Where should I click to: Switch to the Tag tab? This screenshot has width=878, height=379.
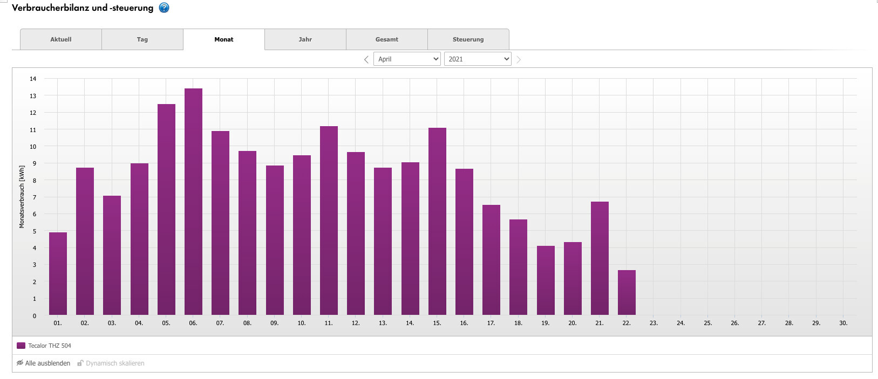tap(142, 39)
